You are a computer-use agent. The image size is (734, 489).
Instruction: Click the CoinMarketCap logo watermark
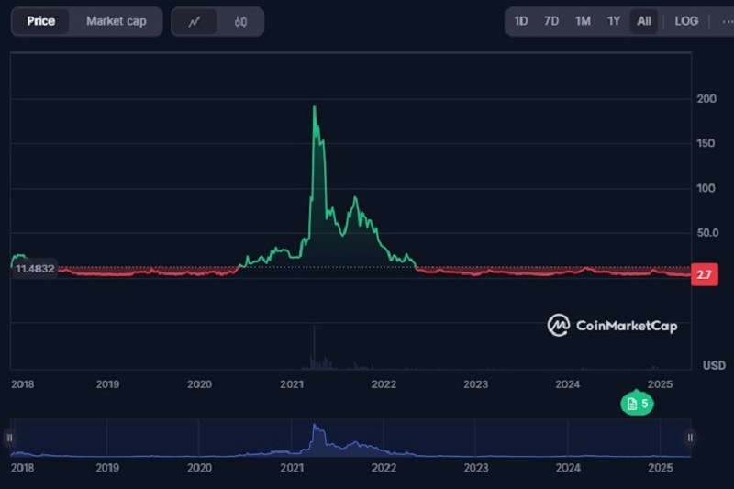click(x=612, y=325)
